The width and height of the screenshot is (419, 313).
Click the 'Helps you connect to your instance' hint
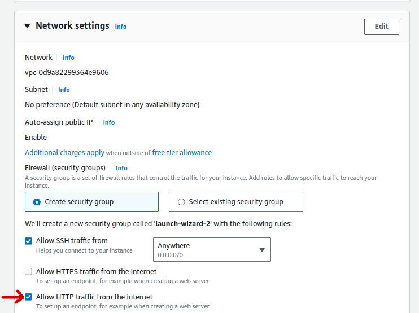[84, 250]
